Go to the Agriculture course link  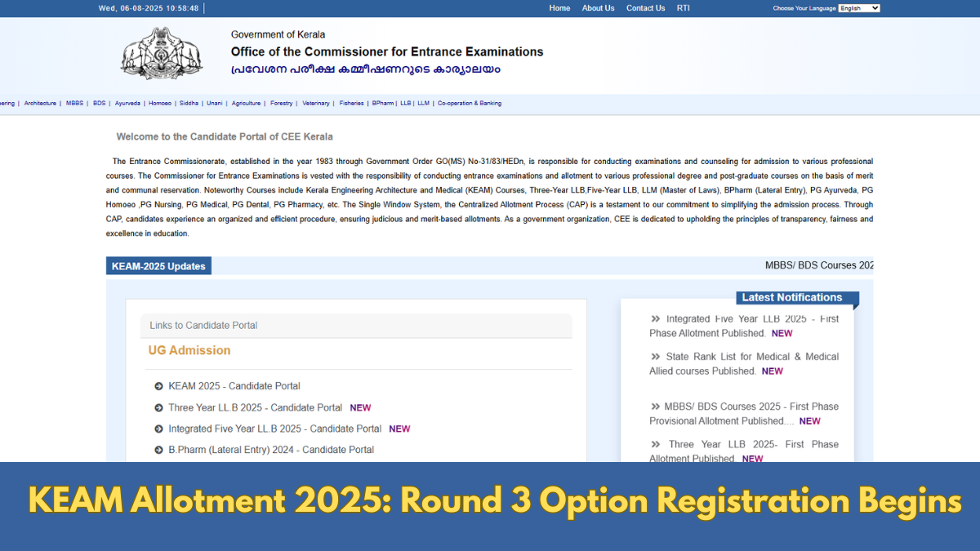246,104
